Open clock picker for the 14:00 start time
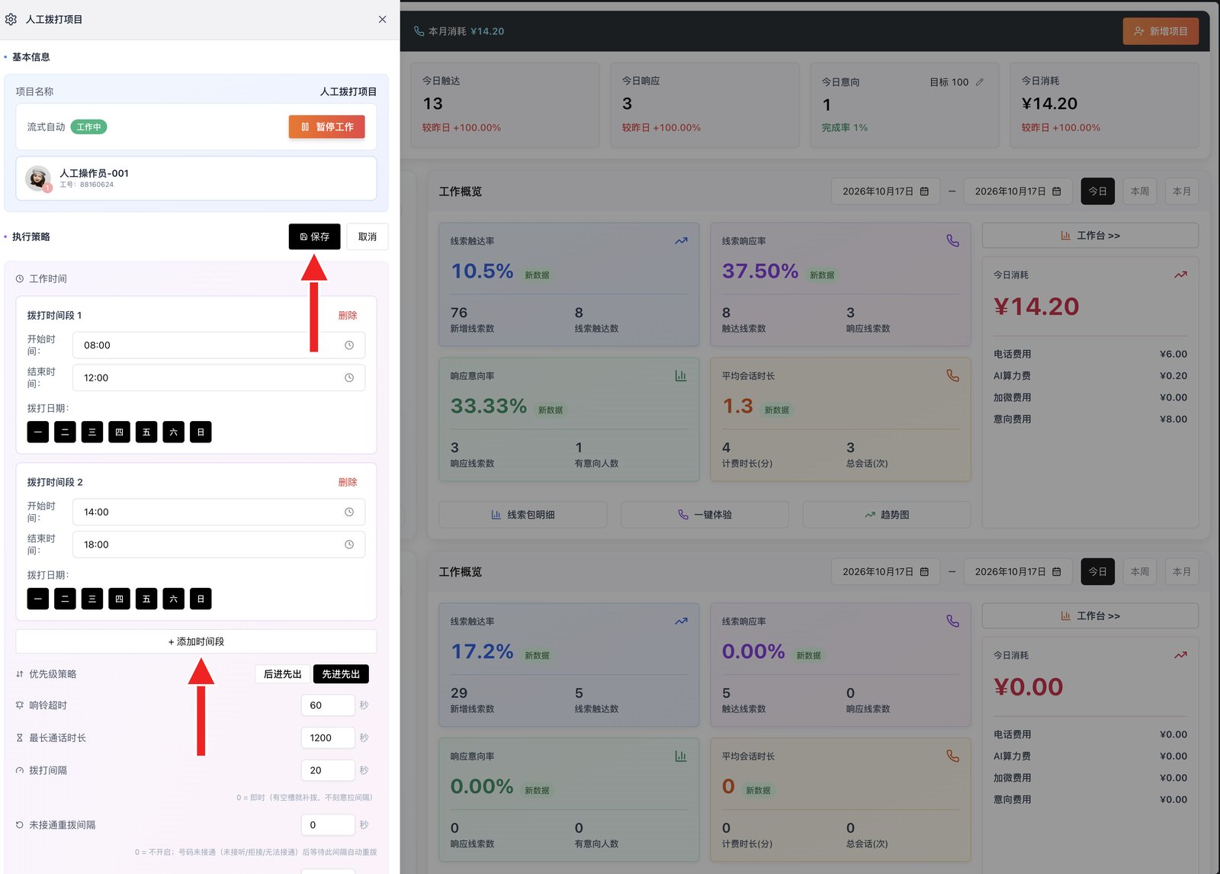Viewport: 1220px width, 874px height. point(348,512)
